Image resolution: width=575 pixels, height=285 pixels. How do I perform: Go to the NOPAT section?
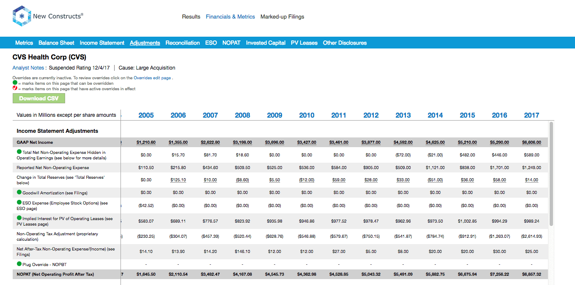(x=231, y=43)
